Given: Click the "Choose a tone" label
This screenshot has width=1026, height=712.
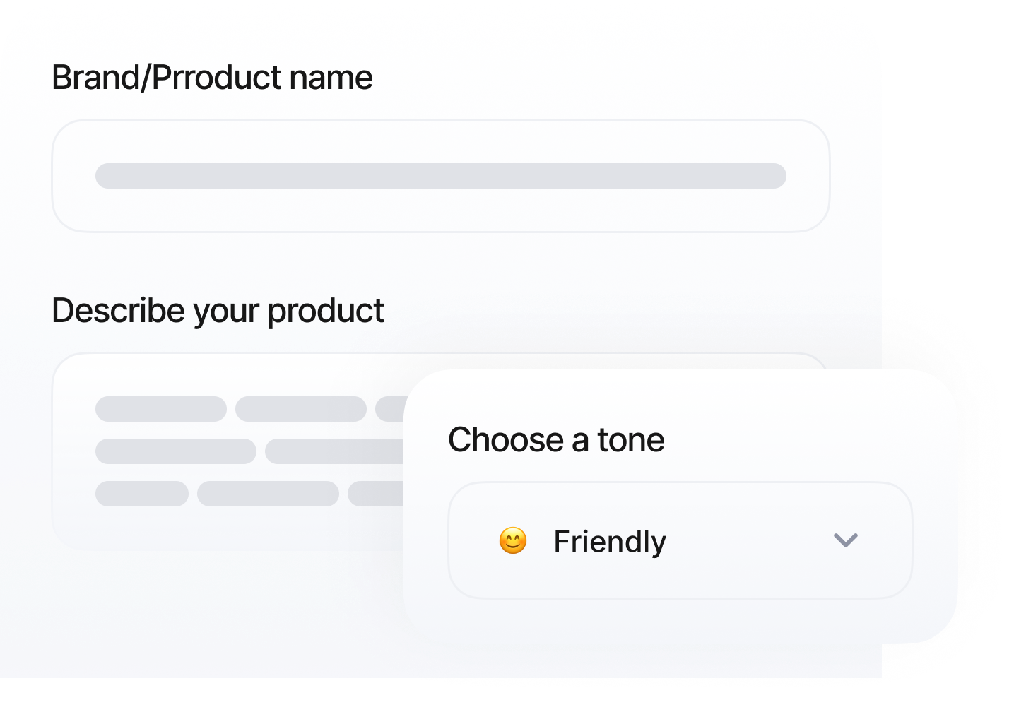Looking at the screenshot, I should [x=556, y=440].
